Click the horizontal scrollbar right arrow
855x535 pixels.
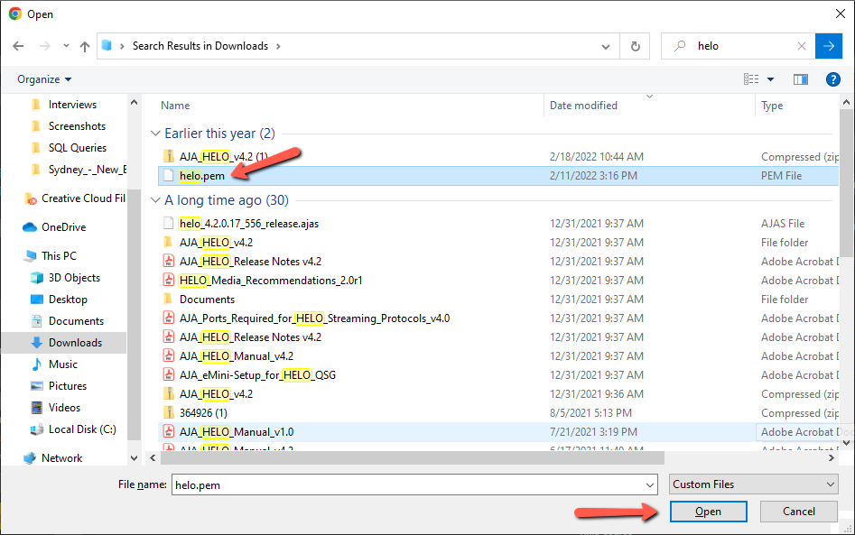tap(831, 458)
